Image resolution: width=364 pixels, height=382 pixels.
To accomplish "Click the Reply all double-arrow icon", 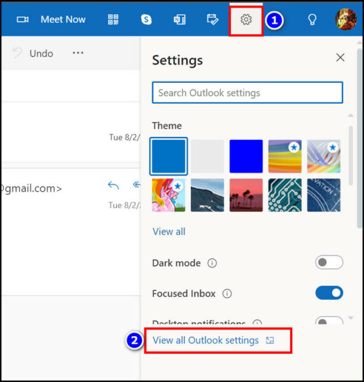I will (137, 185).
